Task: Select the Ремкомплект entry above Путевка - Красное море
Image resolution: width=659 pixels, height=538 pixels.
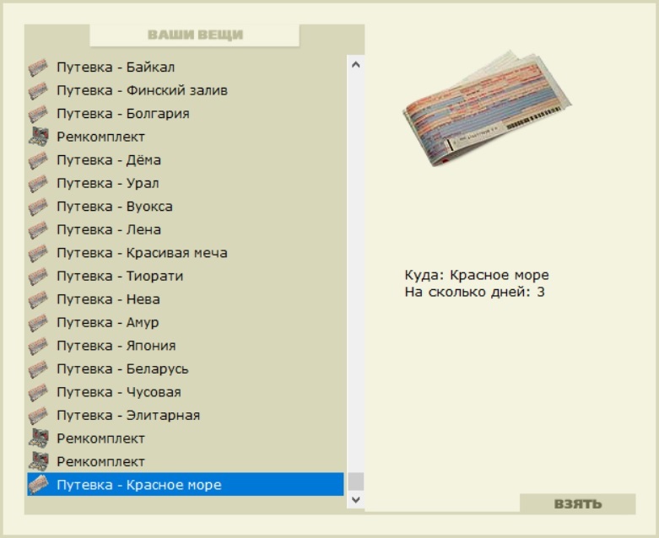Action: tap(186, 461)
